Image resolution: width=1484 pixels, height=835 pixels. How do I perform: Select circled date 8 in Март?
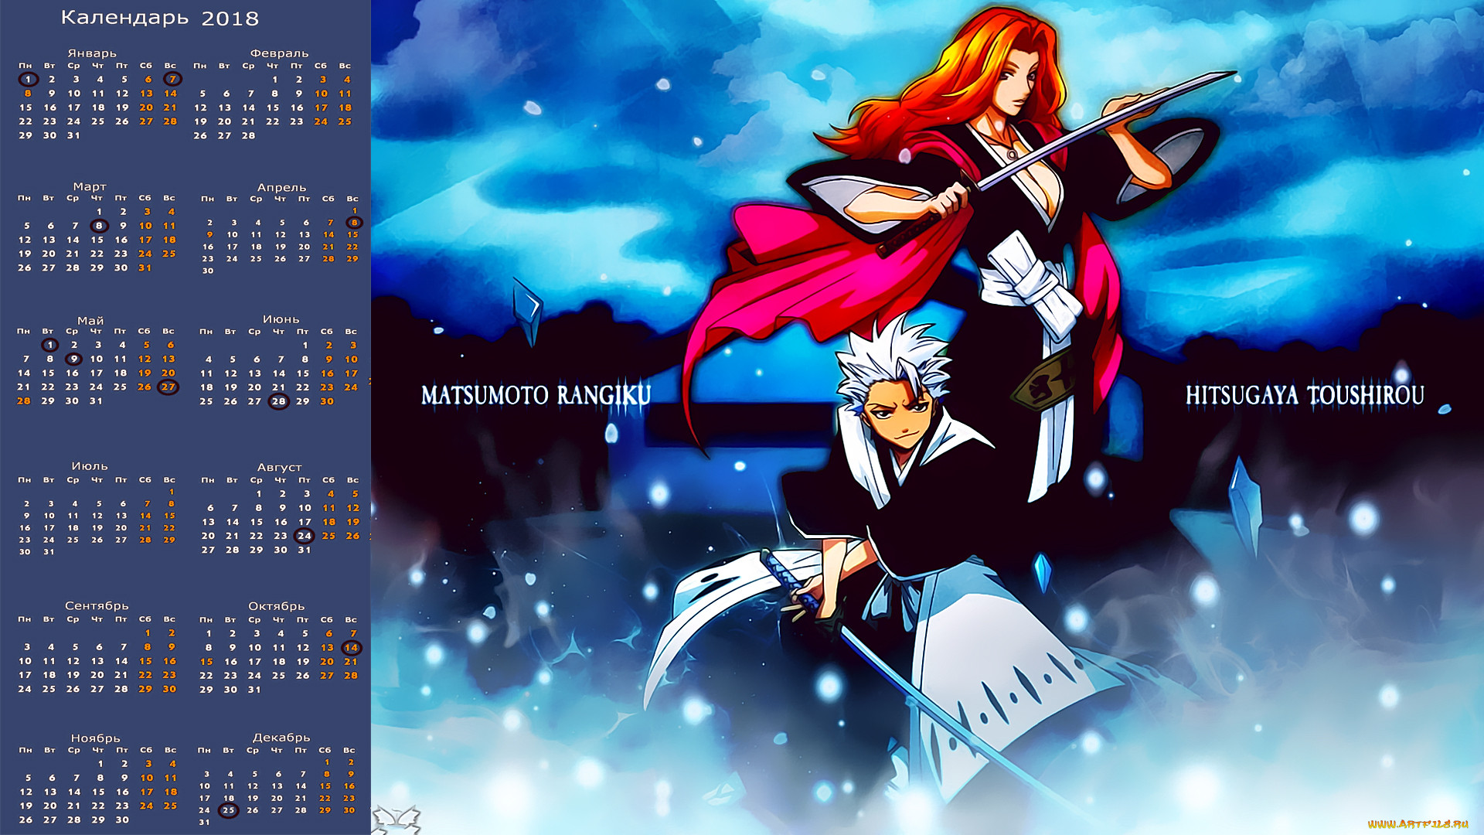(99, 226)
